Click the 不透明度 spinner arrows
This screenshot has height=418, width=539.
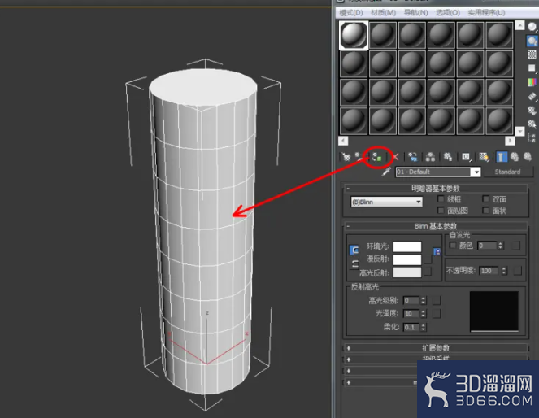pyautogui.click(x=504, y=271)
